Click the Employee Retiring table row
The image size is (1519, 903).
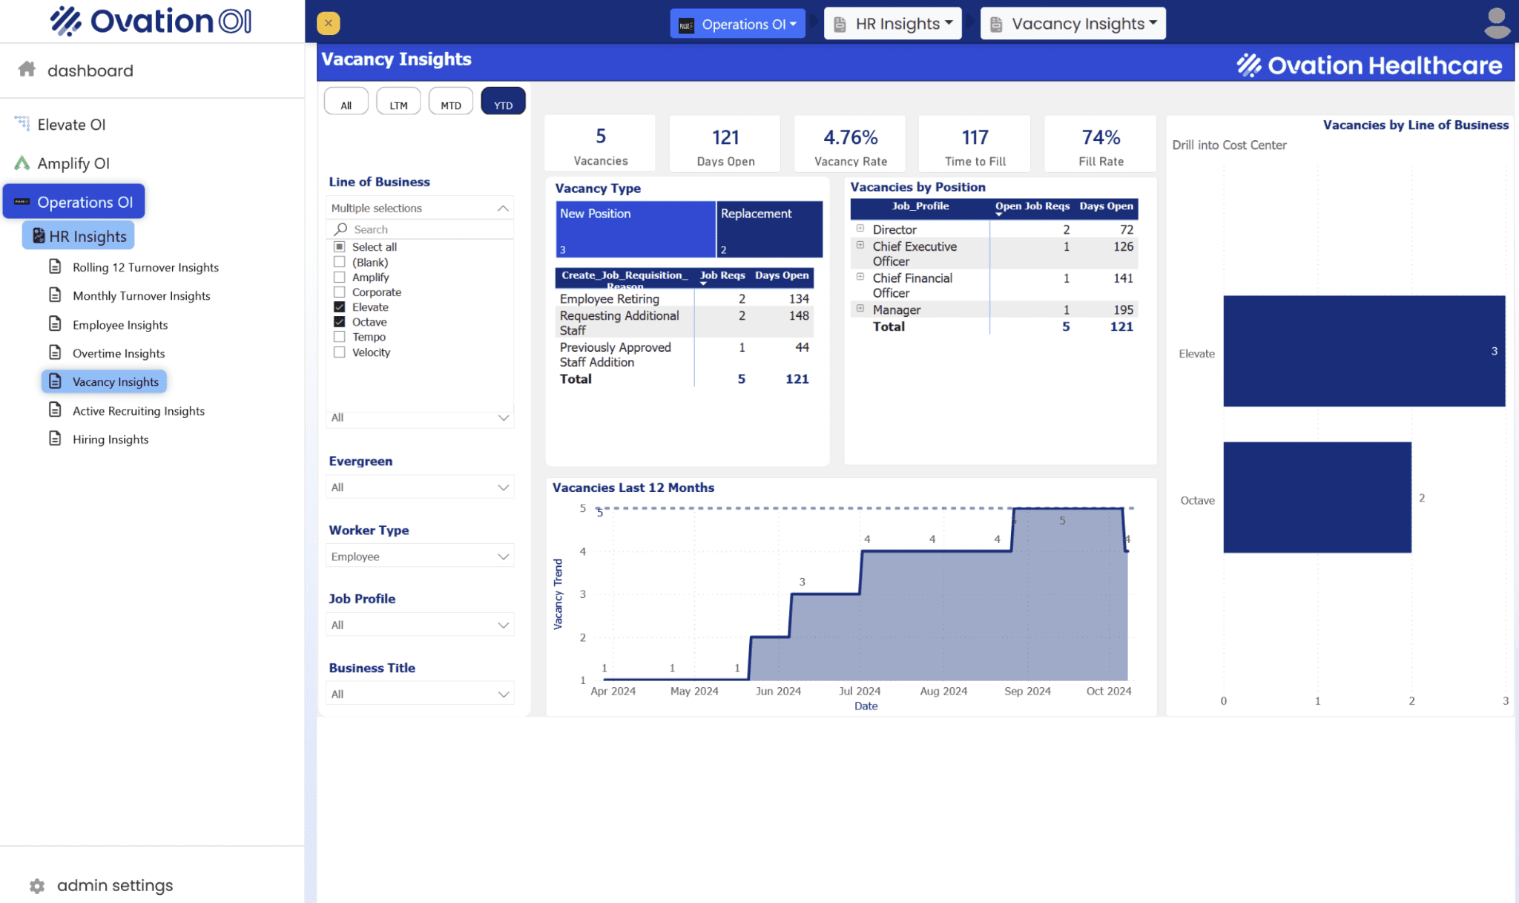pyautogui.click(x=685, y=298)
